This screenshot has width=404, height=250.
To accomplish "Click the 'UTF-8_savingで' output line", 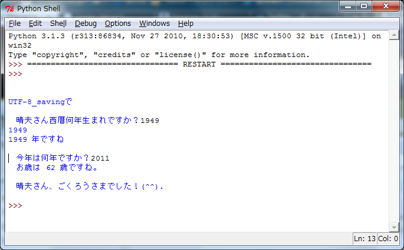I will click(x=40, y=102).
